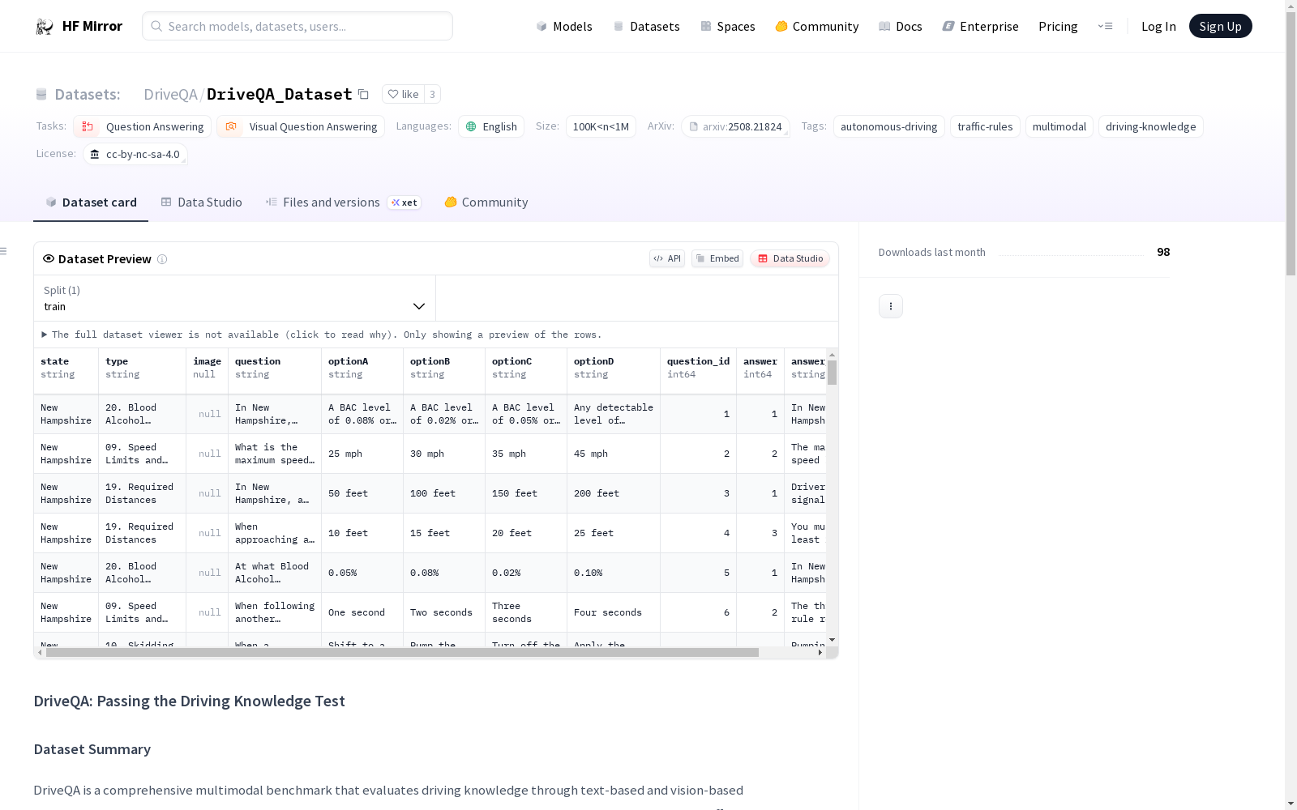Open the Enterprise navigation item
The height and width of the screenshot is (810, 1297).
(x=980, y=26)
